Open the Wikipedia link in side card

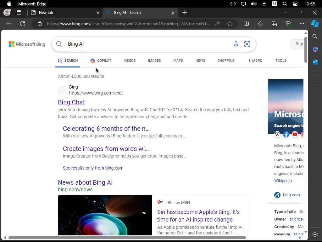(x=283, y=181)
